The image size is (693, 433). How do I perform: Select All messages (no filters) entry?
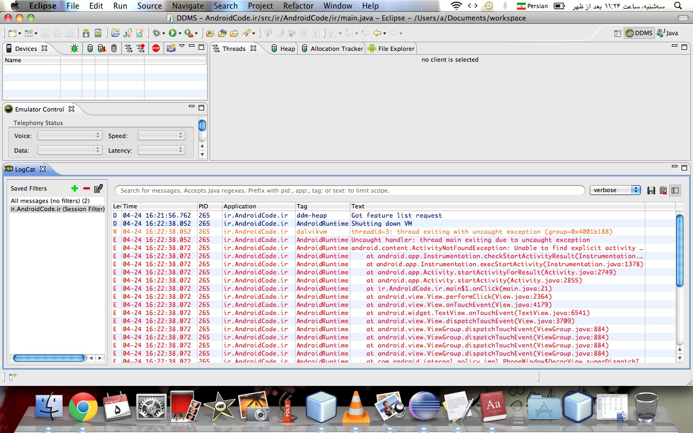(50, 201)
